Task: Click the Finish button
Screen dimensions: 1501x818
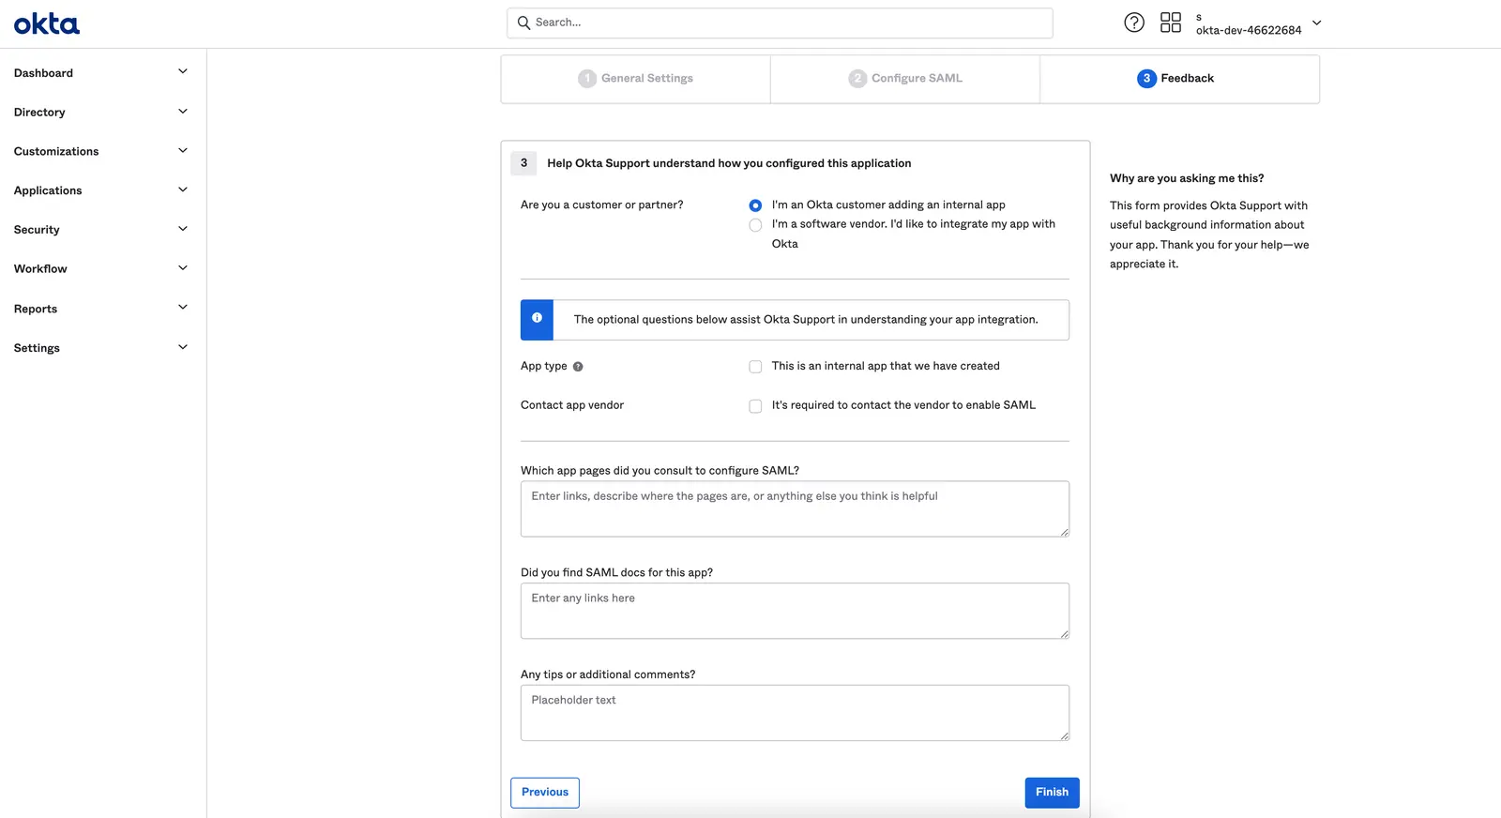Action: coord(1052,793)
